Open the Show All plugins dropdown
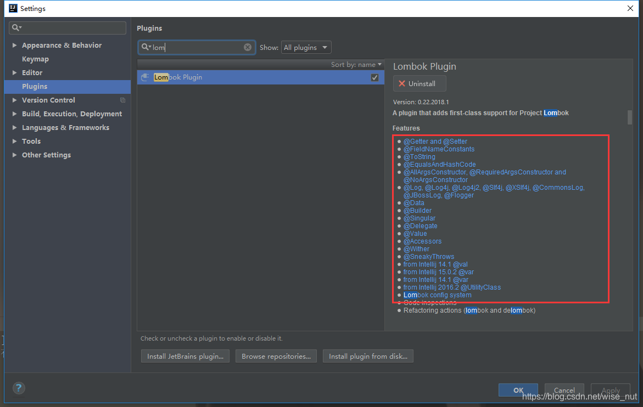 point(306,48)
